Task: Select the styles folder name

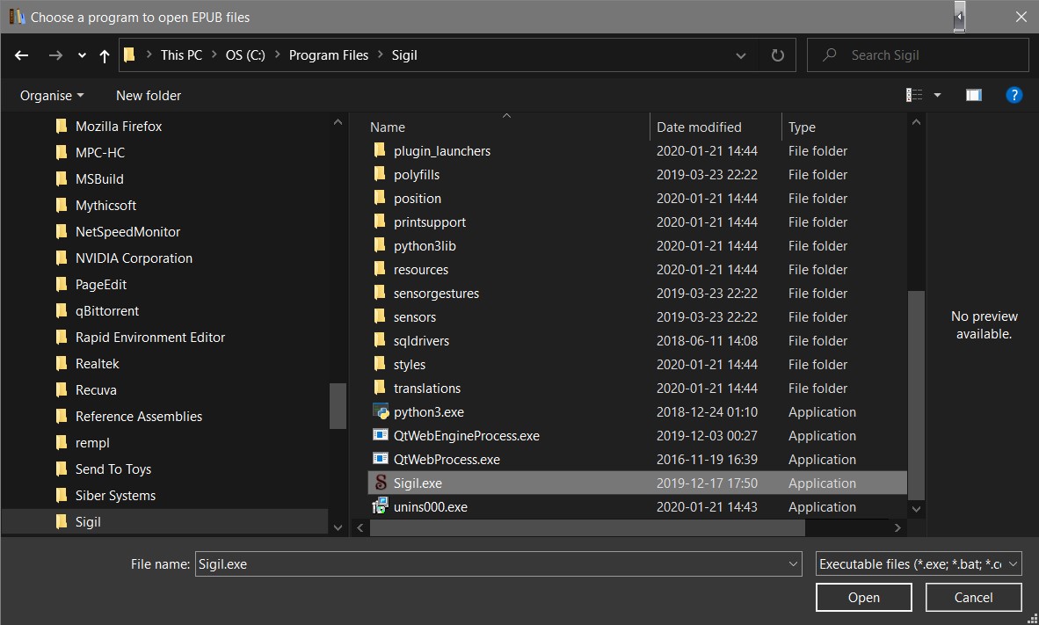Action: click(x=410, y=365)
